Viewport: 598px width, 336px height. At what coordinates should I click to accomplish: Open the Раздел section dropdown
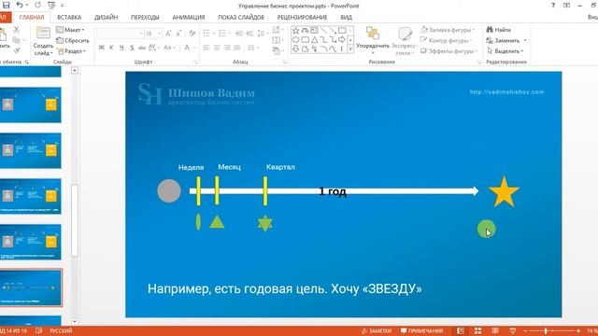[x=71, y=51]
